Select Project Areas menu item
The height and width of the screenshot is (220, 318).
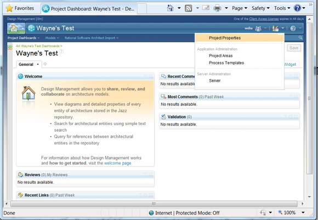[221, 55]
